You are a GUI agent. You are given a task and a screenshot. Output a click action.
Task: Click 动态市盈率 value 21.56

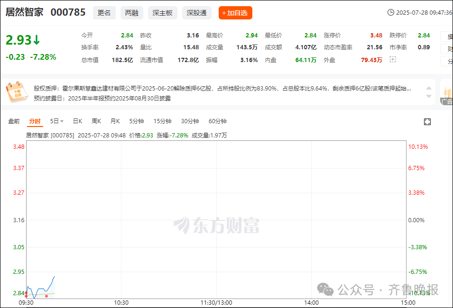[x=375, y=47]
